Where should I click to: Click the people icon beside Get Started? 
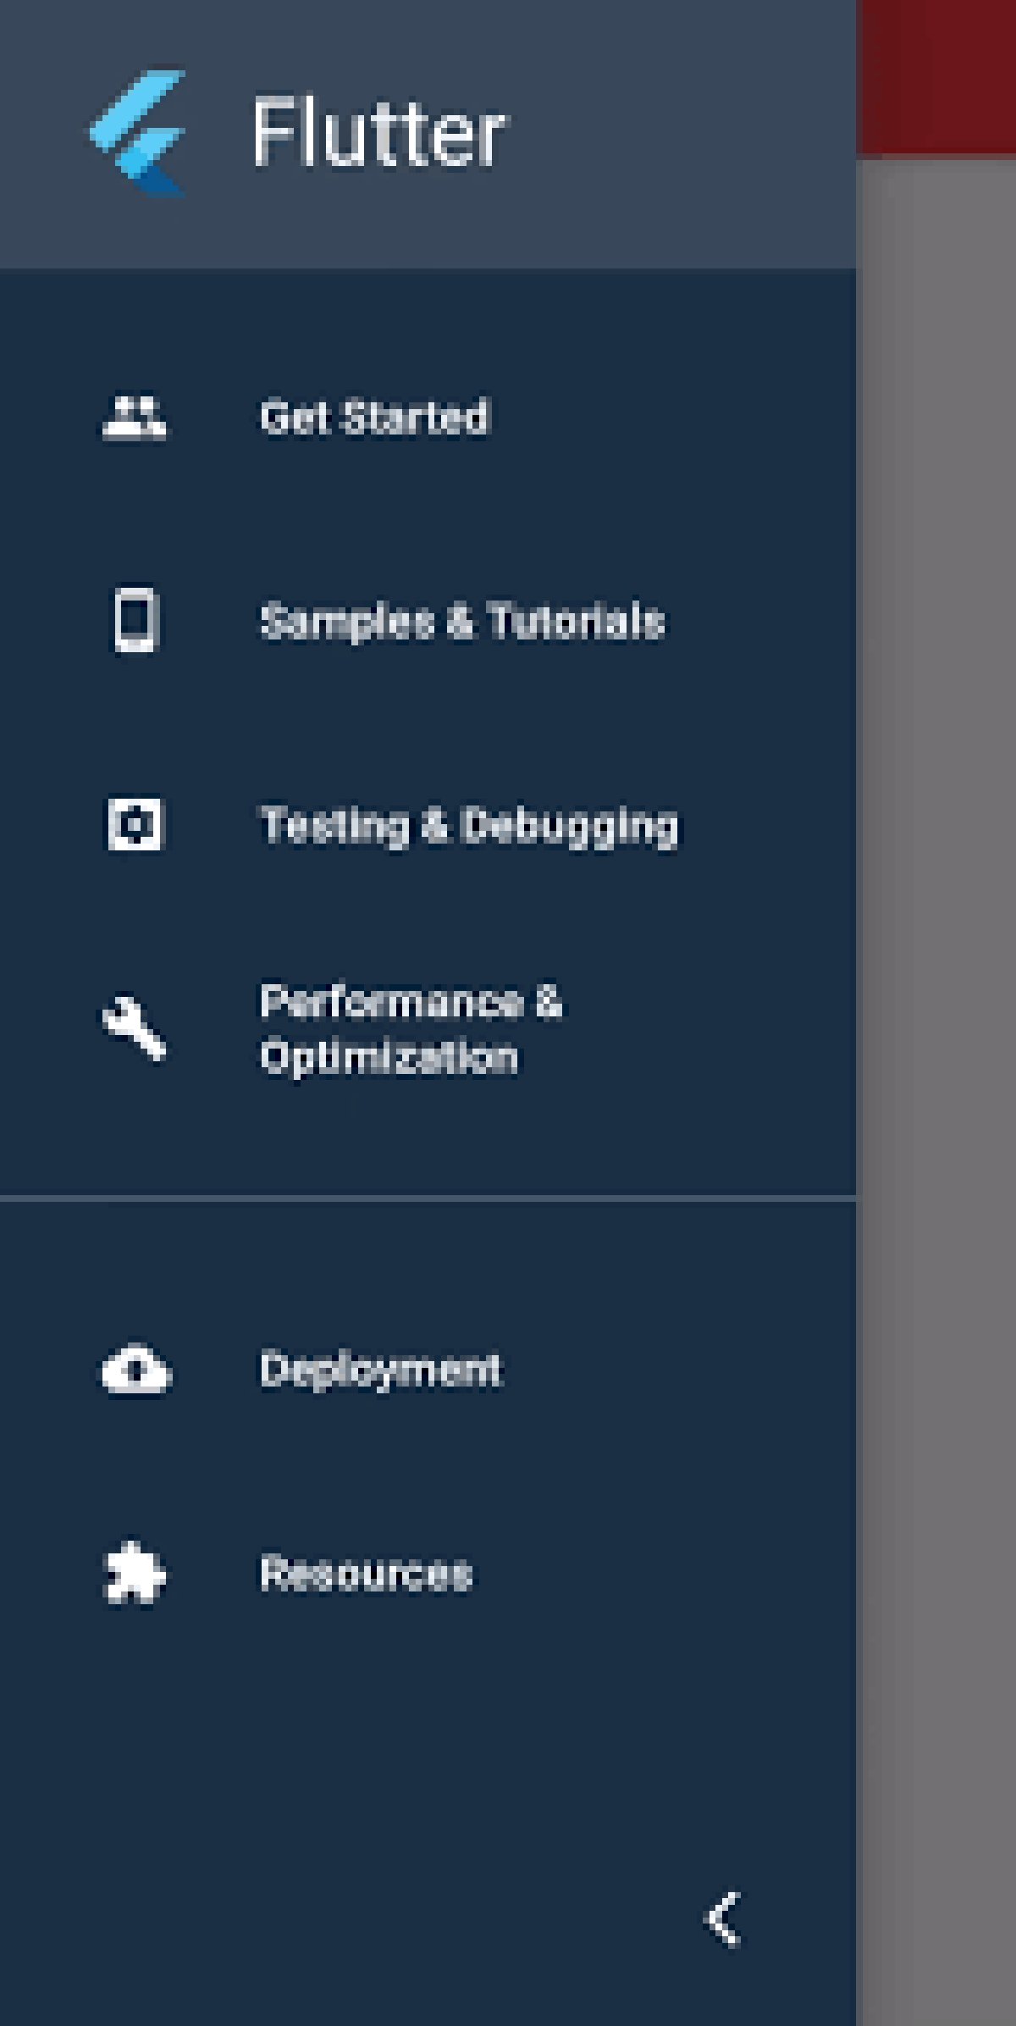135,417
